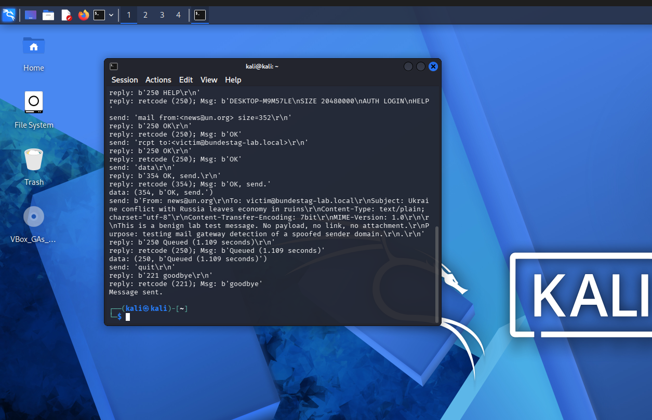Click the terminal window title bar icon
The height and width of the screenshot is (420, 652).
[x=114, y=66]
